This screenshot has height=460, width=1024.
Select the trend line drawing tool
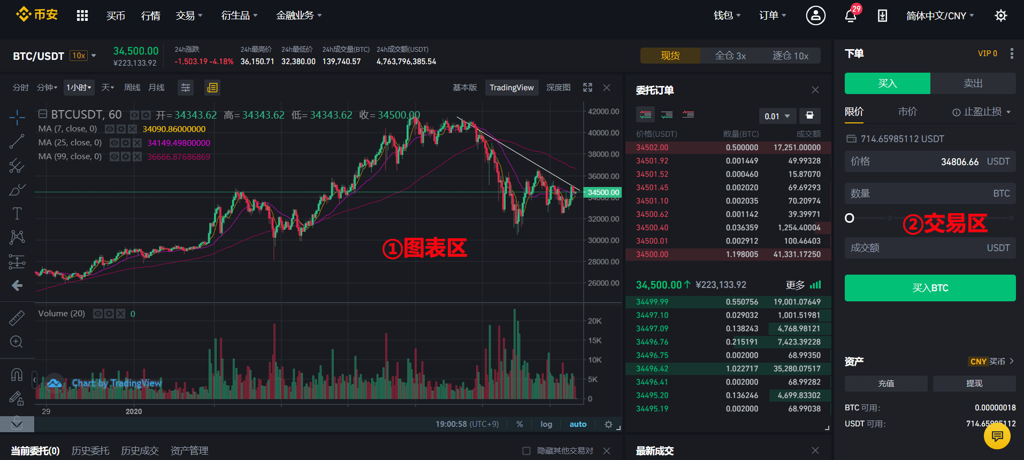[x=17, y=142]
